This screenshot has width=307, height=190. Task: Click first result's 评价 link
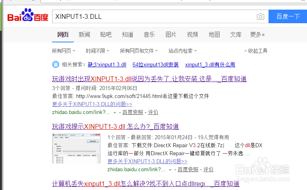153,112
